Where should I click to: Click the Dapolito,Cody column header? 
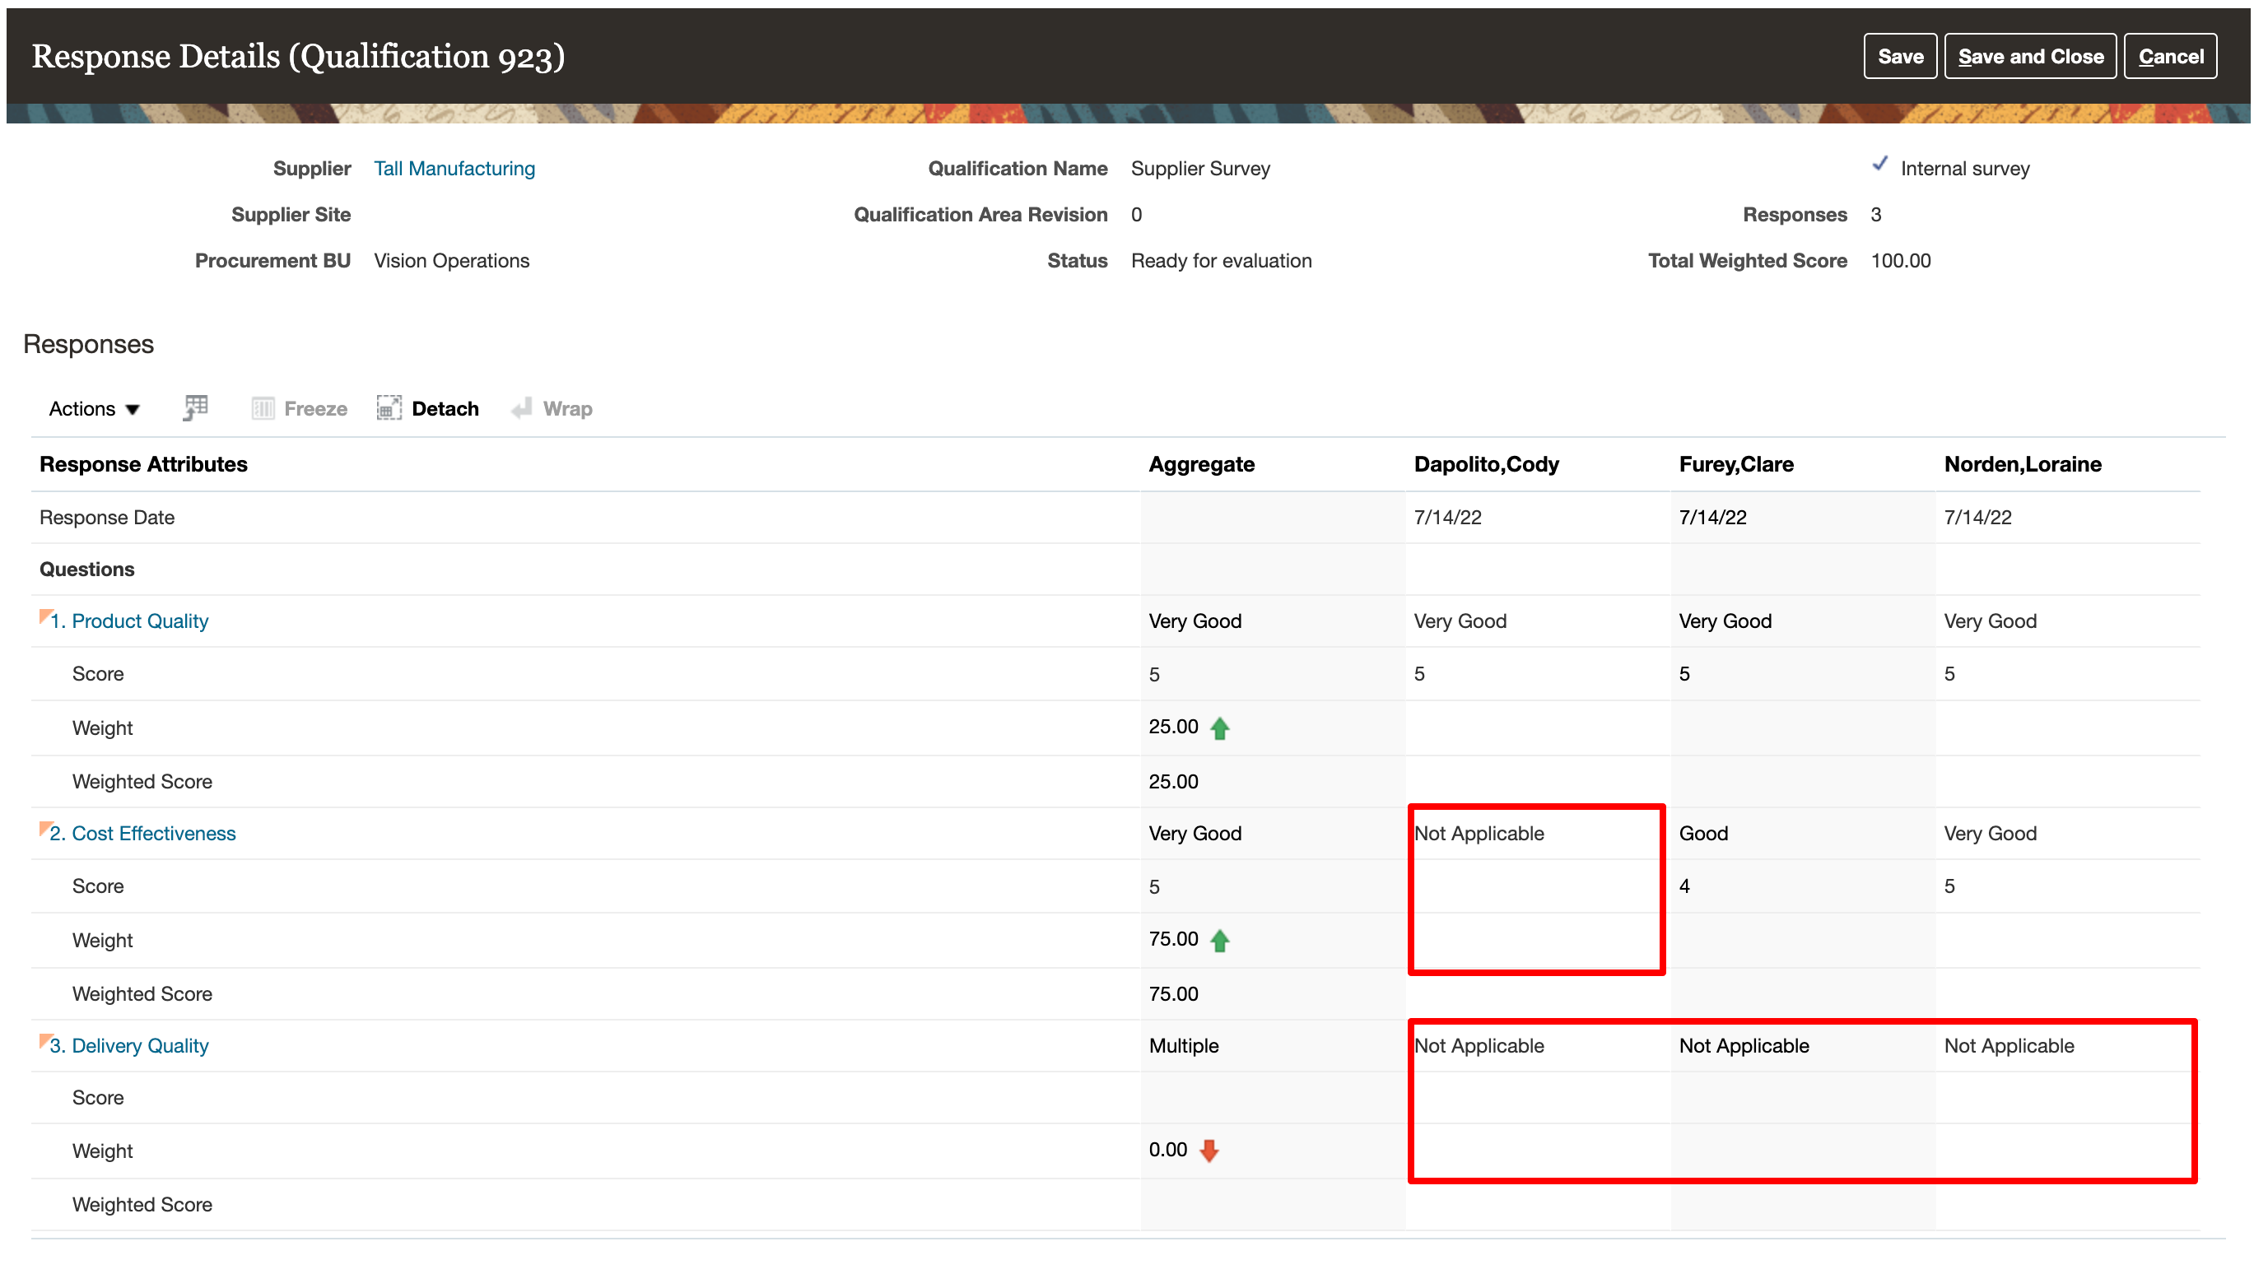(1486, 465)
